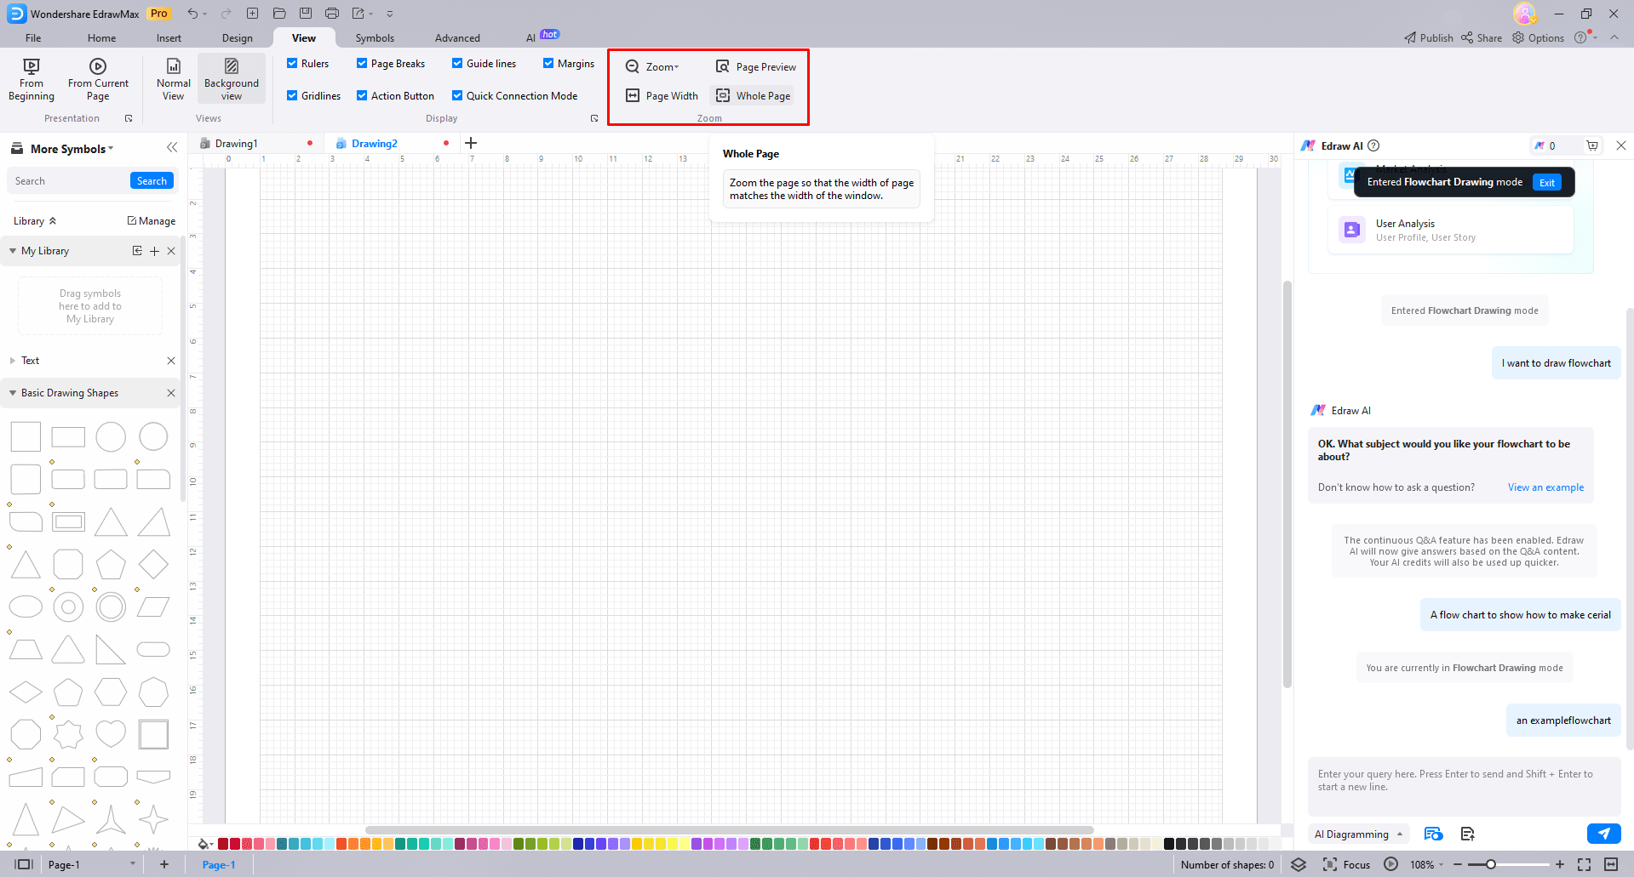This screenshot has width=1634, height=877.
Task: Toggle full screen in status bar
Action: (1584, 864)
